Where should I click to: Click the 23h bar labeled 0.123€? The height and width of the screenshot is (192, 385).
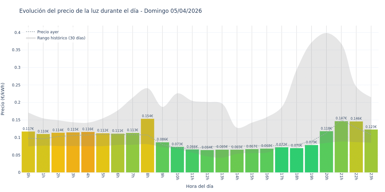(x=371, y=151)
